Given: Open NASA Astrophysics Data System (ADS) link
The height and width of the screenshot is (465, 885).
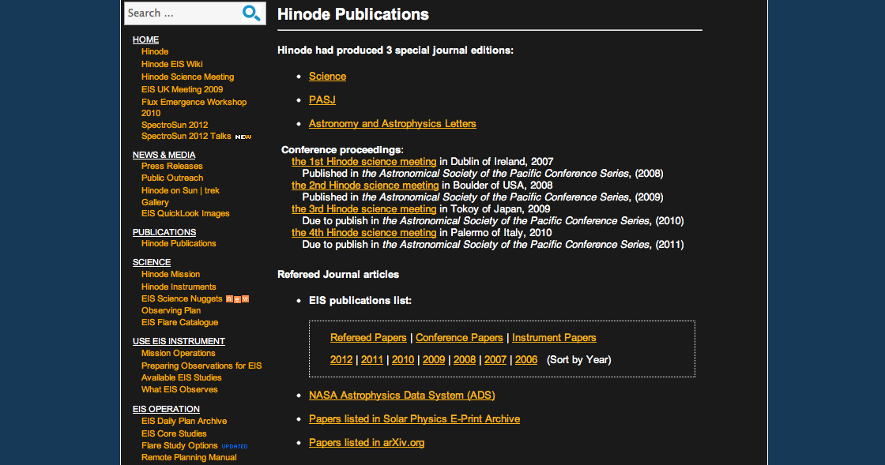Looking at the screenshot, I should [401, 395].
